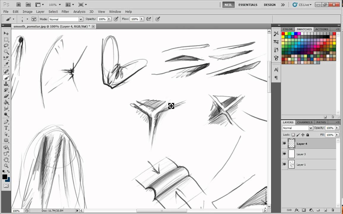Select the Move tool
Screen dimensions: 343x214
point(6,33)
